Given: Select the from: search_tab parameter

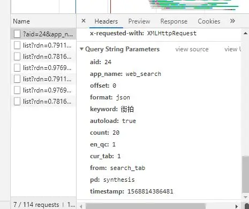Looking at the screenshot, I should click(x=117, y=168).
